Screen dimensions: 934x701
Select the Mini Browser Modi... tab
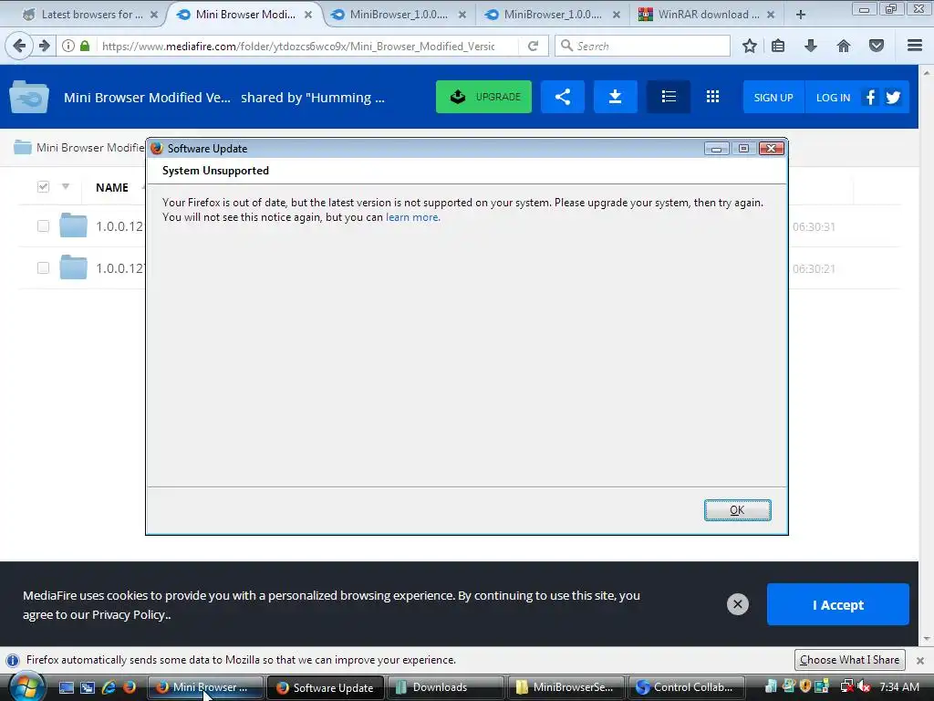click(245, 15)
